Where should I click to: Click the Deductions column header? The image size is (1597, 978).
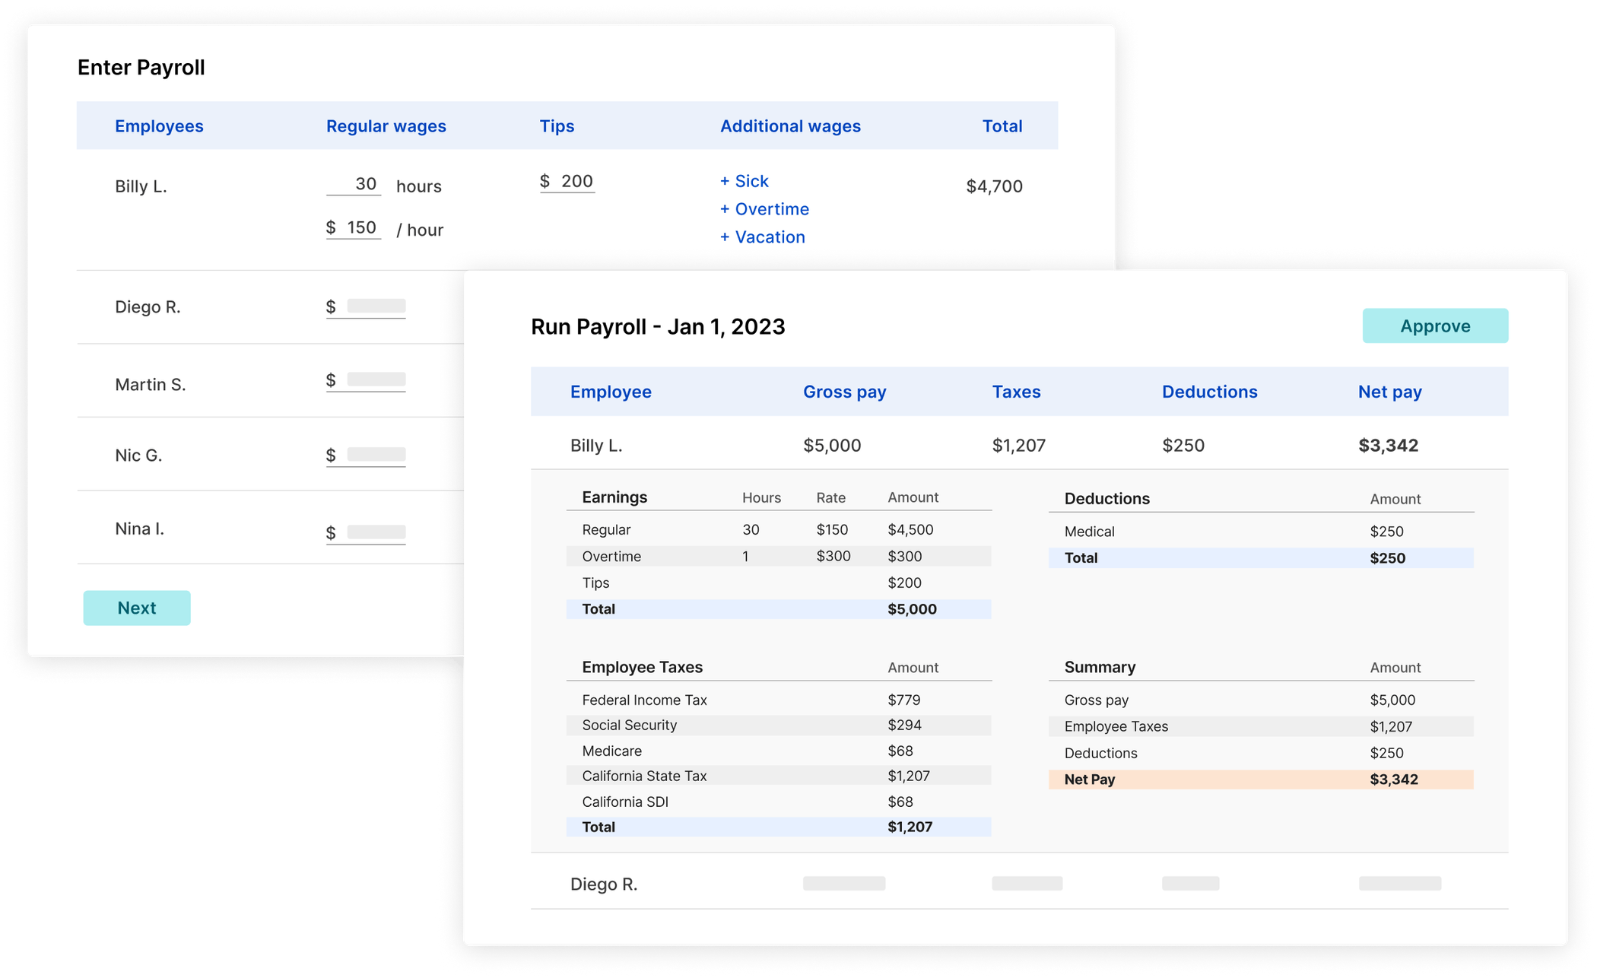(x=1209, y=392)
